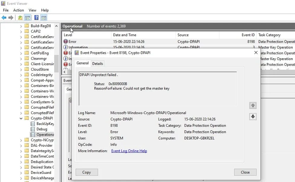Expand the CertPolEng tree node
295x182 pixels.
tap(21, 53)
